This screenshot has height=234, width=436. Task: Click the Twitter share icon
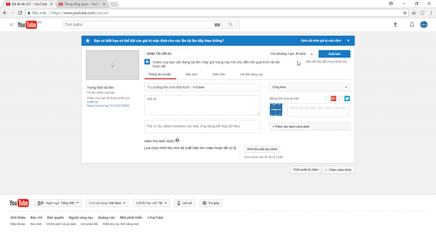[x=347, y=98]
